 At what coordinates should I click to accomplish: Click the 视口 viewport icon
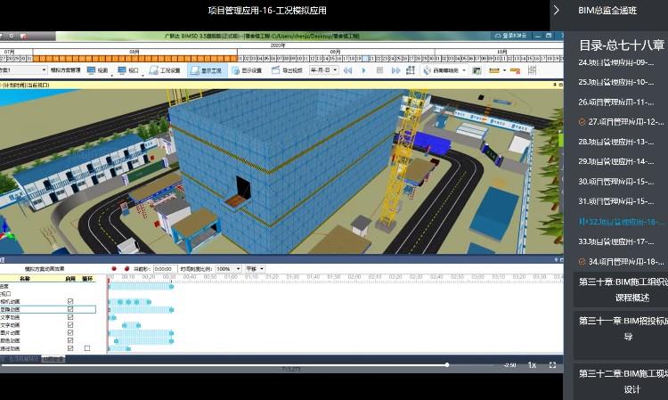point(128,69)
